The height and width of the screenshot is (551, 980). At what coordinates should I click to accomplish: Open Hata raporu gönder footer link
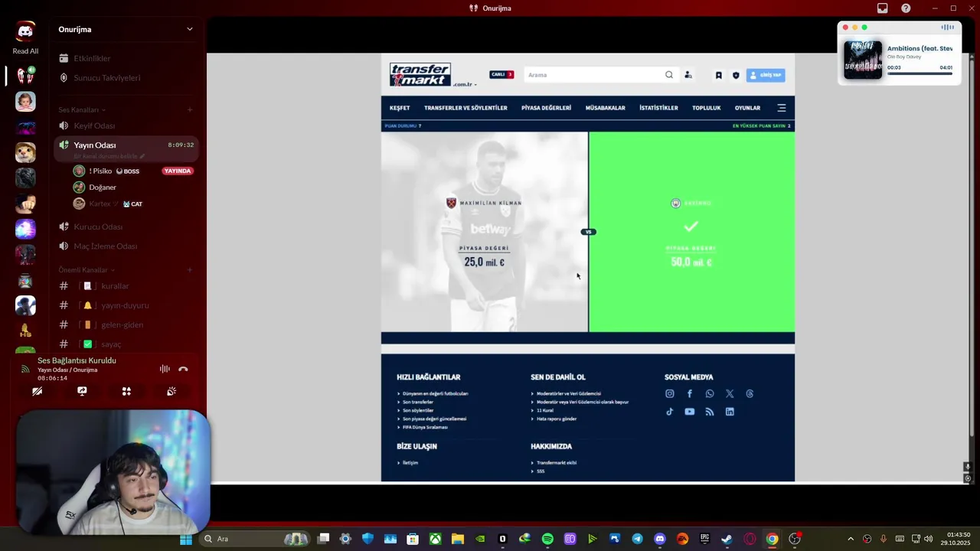tap(557, 419)
